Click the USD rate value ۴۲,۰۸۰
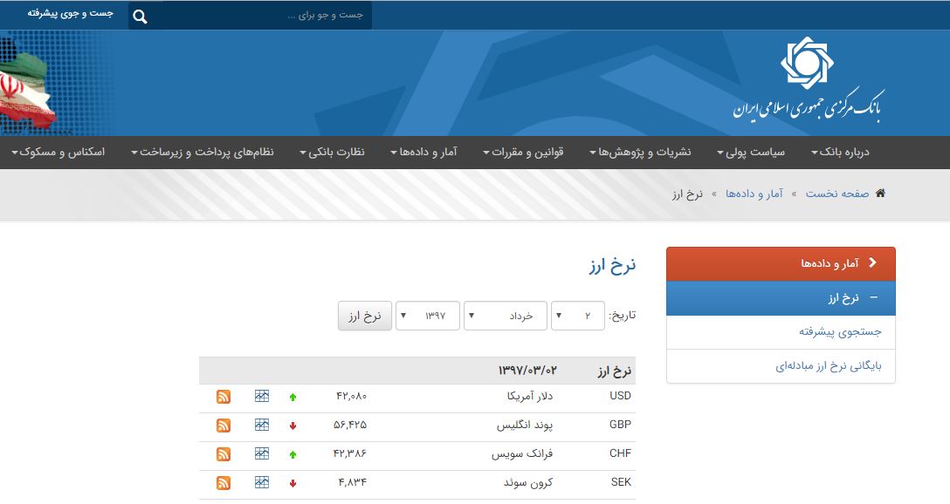This screenshot has width=950, height=504. [351, 396]
